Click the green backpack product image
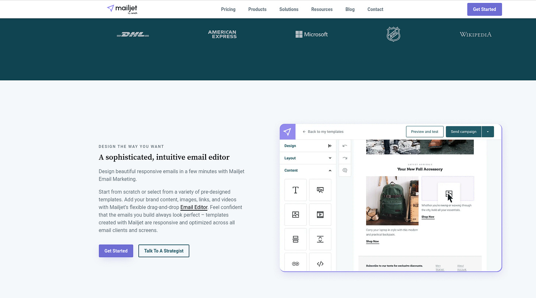Image resolution: width=536 pixels, height=298 pixels. (392, 201)
